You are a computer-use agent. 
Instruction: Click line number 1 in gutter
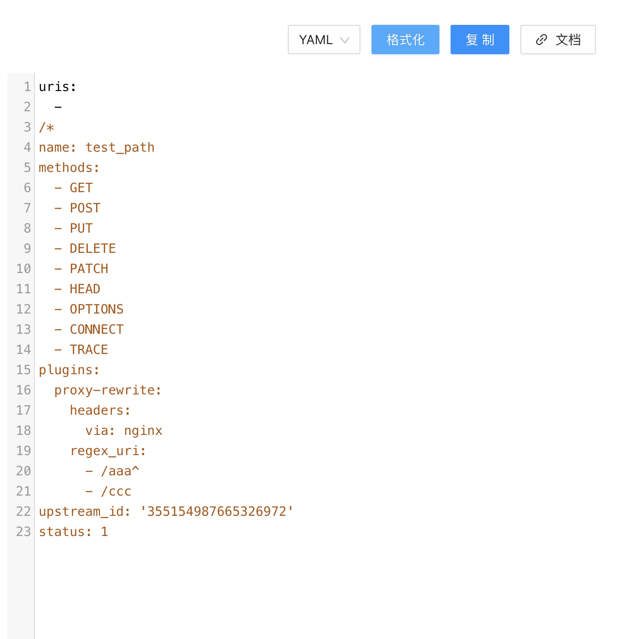(27, 86)
